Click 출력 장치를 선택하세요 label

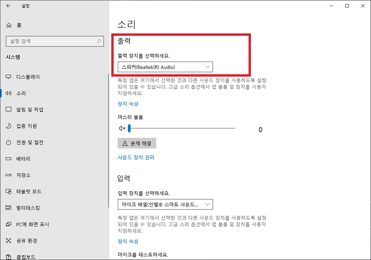[x=144, y=56]
